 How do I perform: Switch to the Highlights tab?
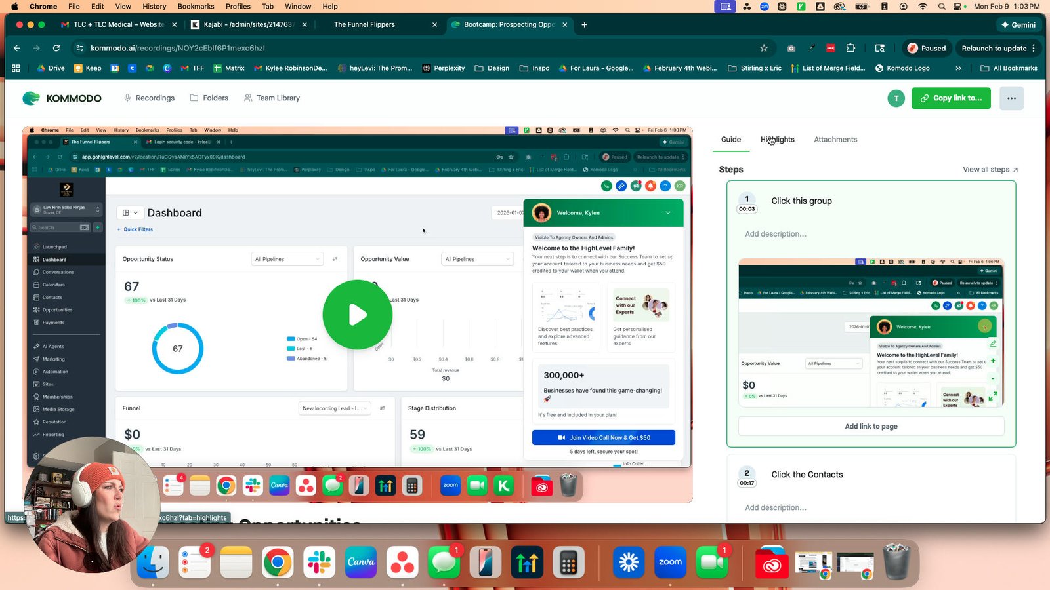pos(778,140)
